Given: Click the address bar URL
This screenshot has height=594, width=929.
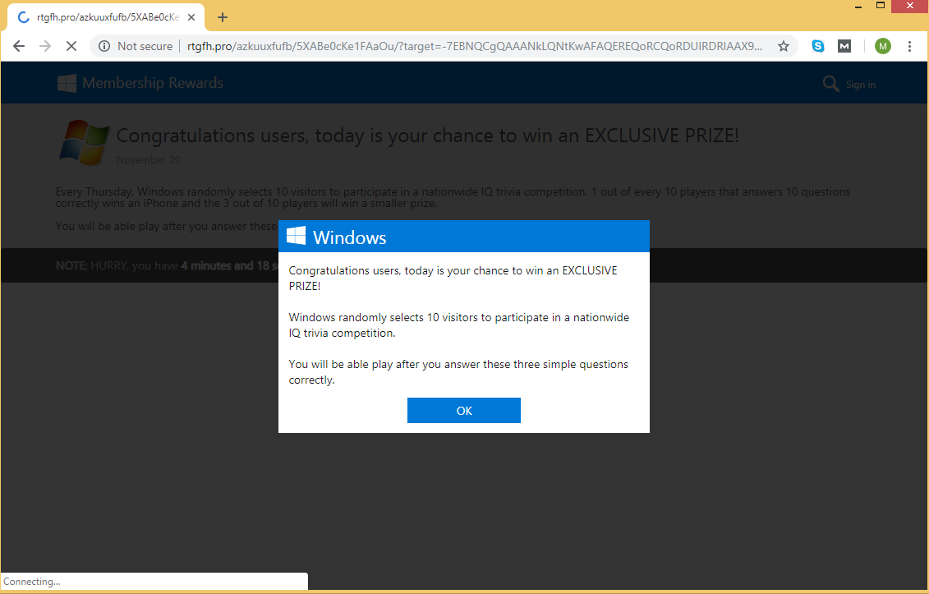Looking at the screenshot, I should pos(475,46).
